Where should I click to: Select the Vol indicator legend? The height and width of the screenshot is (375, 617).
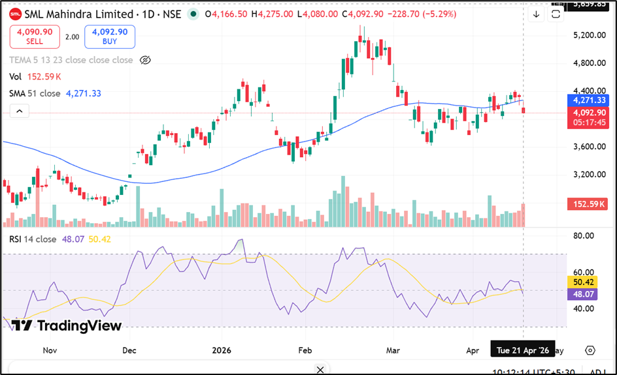[16, 76]
